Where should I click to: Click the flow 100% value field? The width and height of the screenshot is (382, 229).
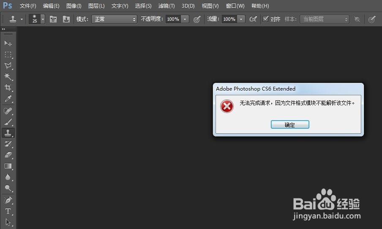click(x=229, y=19)
